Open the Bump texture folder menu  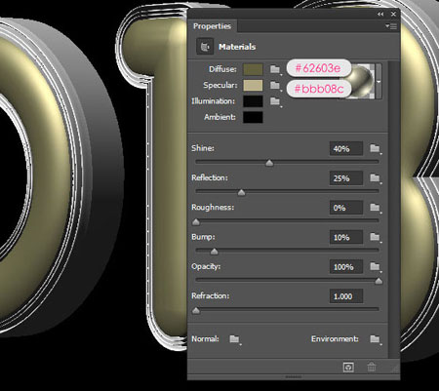pyautogui.click(x=376, y=237)
